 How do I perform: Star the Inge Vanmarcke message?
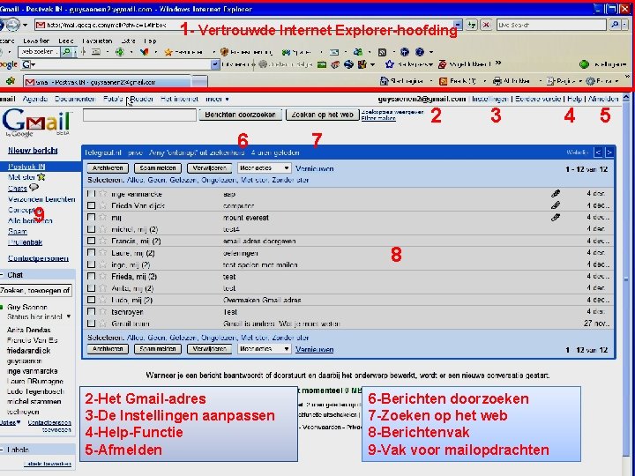point(103,194)
